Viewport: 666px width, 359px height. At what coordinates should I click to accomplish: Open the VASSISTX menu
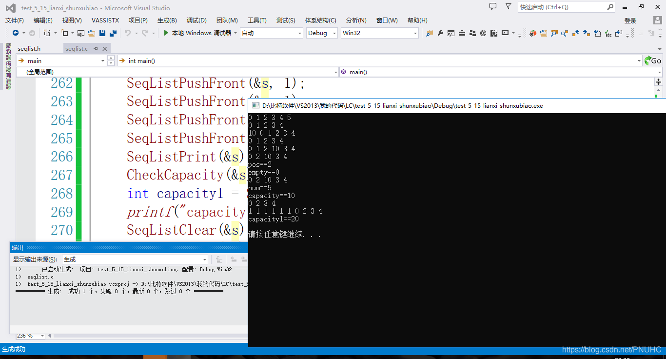click(105, 20)
